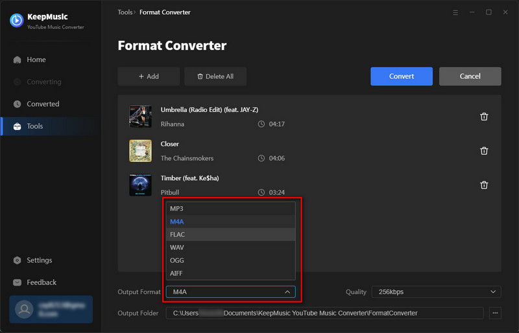
Task: Click the 04:06 duration text
Action: click(277, 158)
